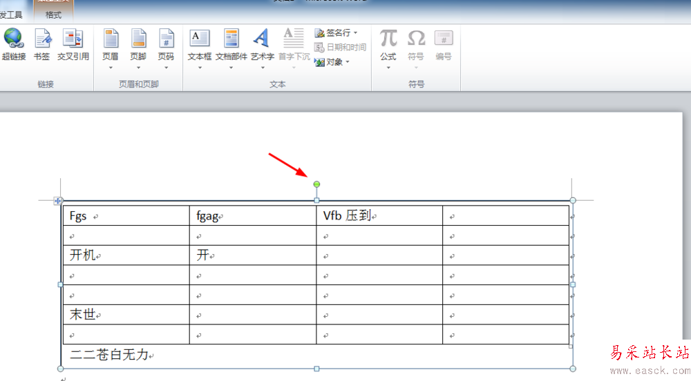Click the table cell containing Fgs
691x381 pixels.
click(126, 215)
